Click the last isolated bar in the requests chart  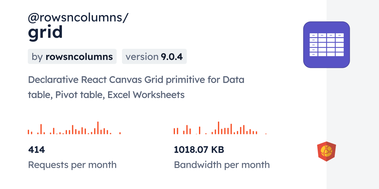coord(120,133)
